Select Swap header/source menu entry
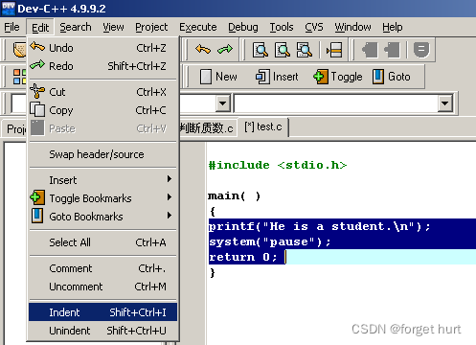 click(102, 154)
